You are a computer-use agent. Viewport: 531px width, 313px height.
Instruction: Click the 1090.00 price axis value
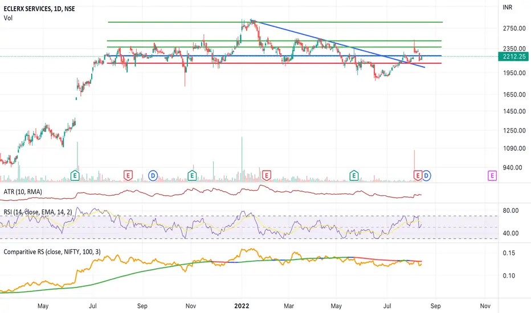click(x=514, y=149)
